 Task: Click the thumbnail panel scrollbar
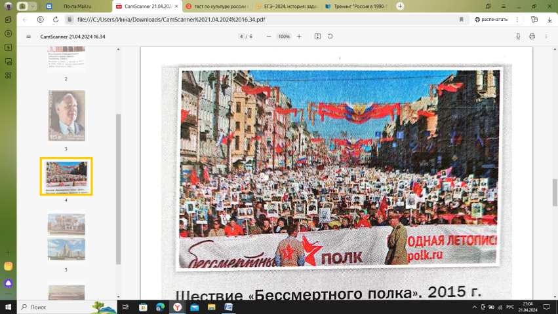click(118, 189)
